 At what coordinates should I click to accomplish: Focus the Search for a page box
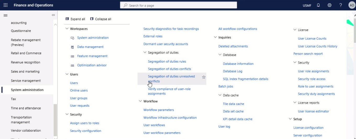click(x=179, y=5)
